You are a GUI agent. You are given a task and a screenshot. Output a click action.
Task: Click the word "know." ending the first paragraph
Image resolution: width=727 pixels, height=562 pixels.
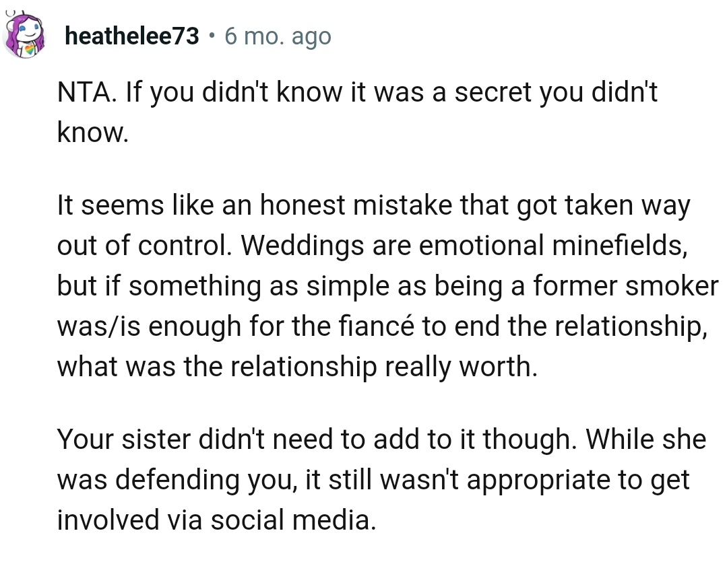[x=92, y=132]
